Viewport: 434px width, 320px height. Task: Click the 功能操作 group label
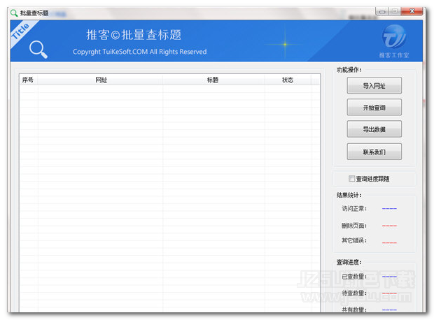click(349, 70)
